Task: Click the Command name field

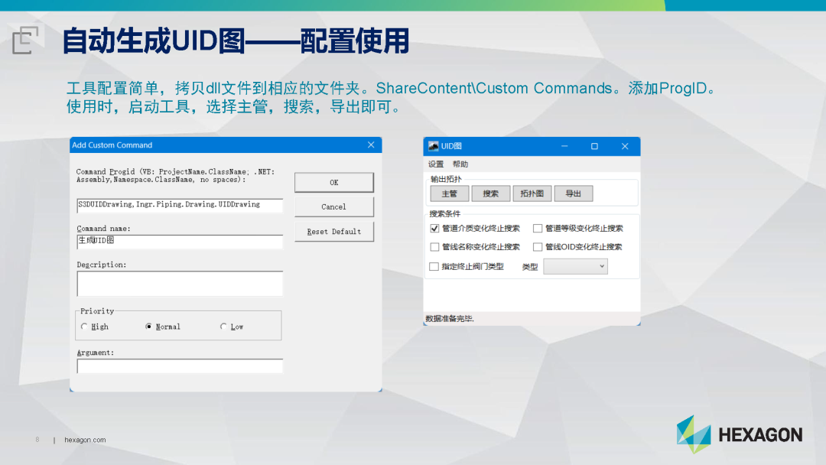Action: click(180, 241)
